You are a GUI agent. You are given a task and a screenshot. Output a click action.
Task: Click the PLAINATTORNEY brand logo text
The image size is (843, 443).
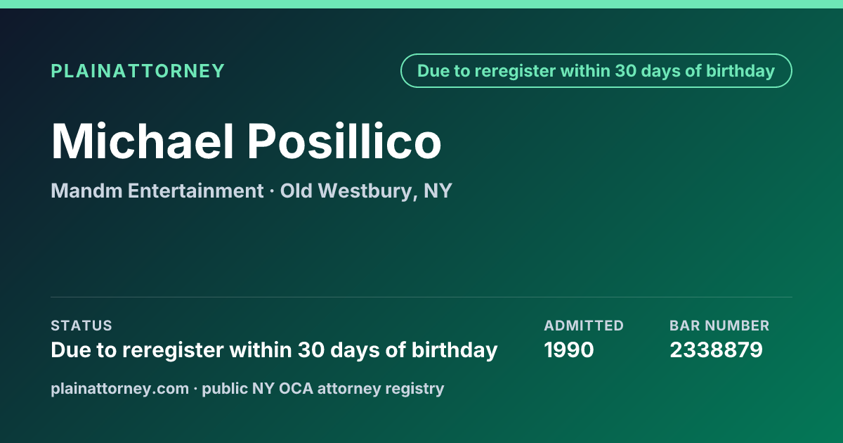138,71
